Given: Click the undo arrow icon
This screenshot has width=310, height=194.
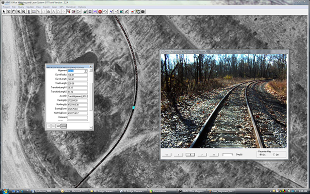Looking at the screenshot, I should (x=105, y=11).
